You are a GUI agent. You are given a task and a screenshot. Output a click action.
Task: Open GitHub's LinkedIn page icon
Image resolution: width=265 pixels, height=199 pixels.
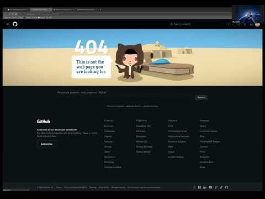205,187
